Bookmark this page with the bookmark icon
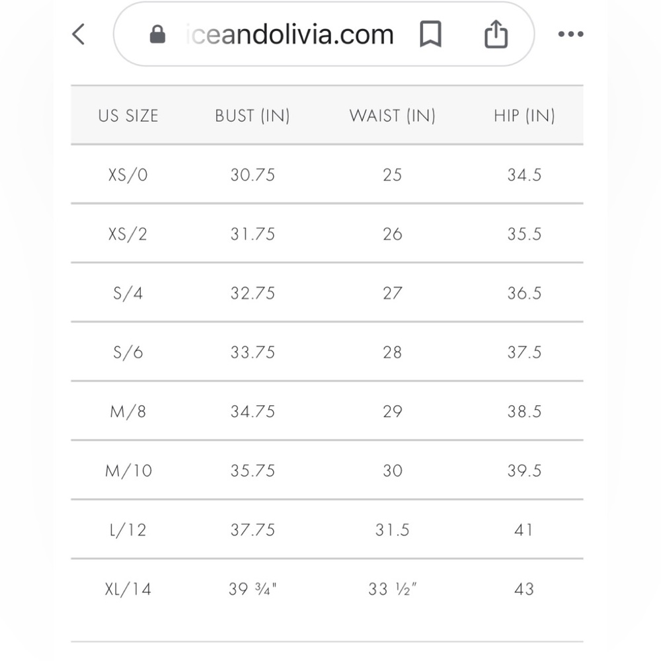 pos(430,34)
